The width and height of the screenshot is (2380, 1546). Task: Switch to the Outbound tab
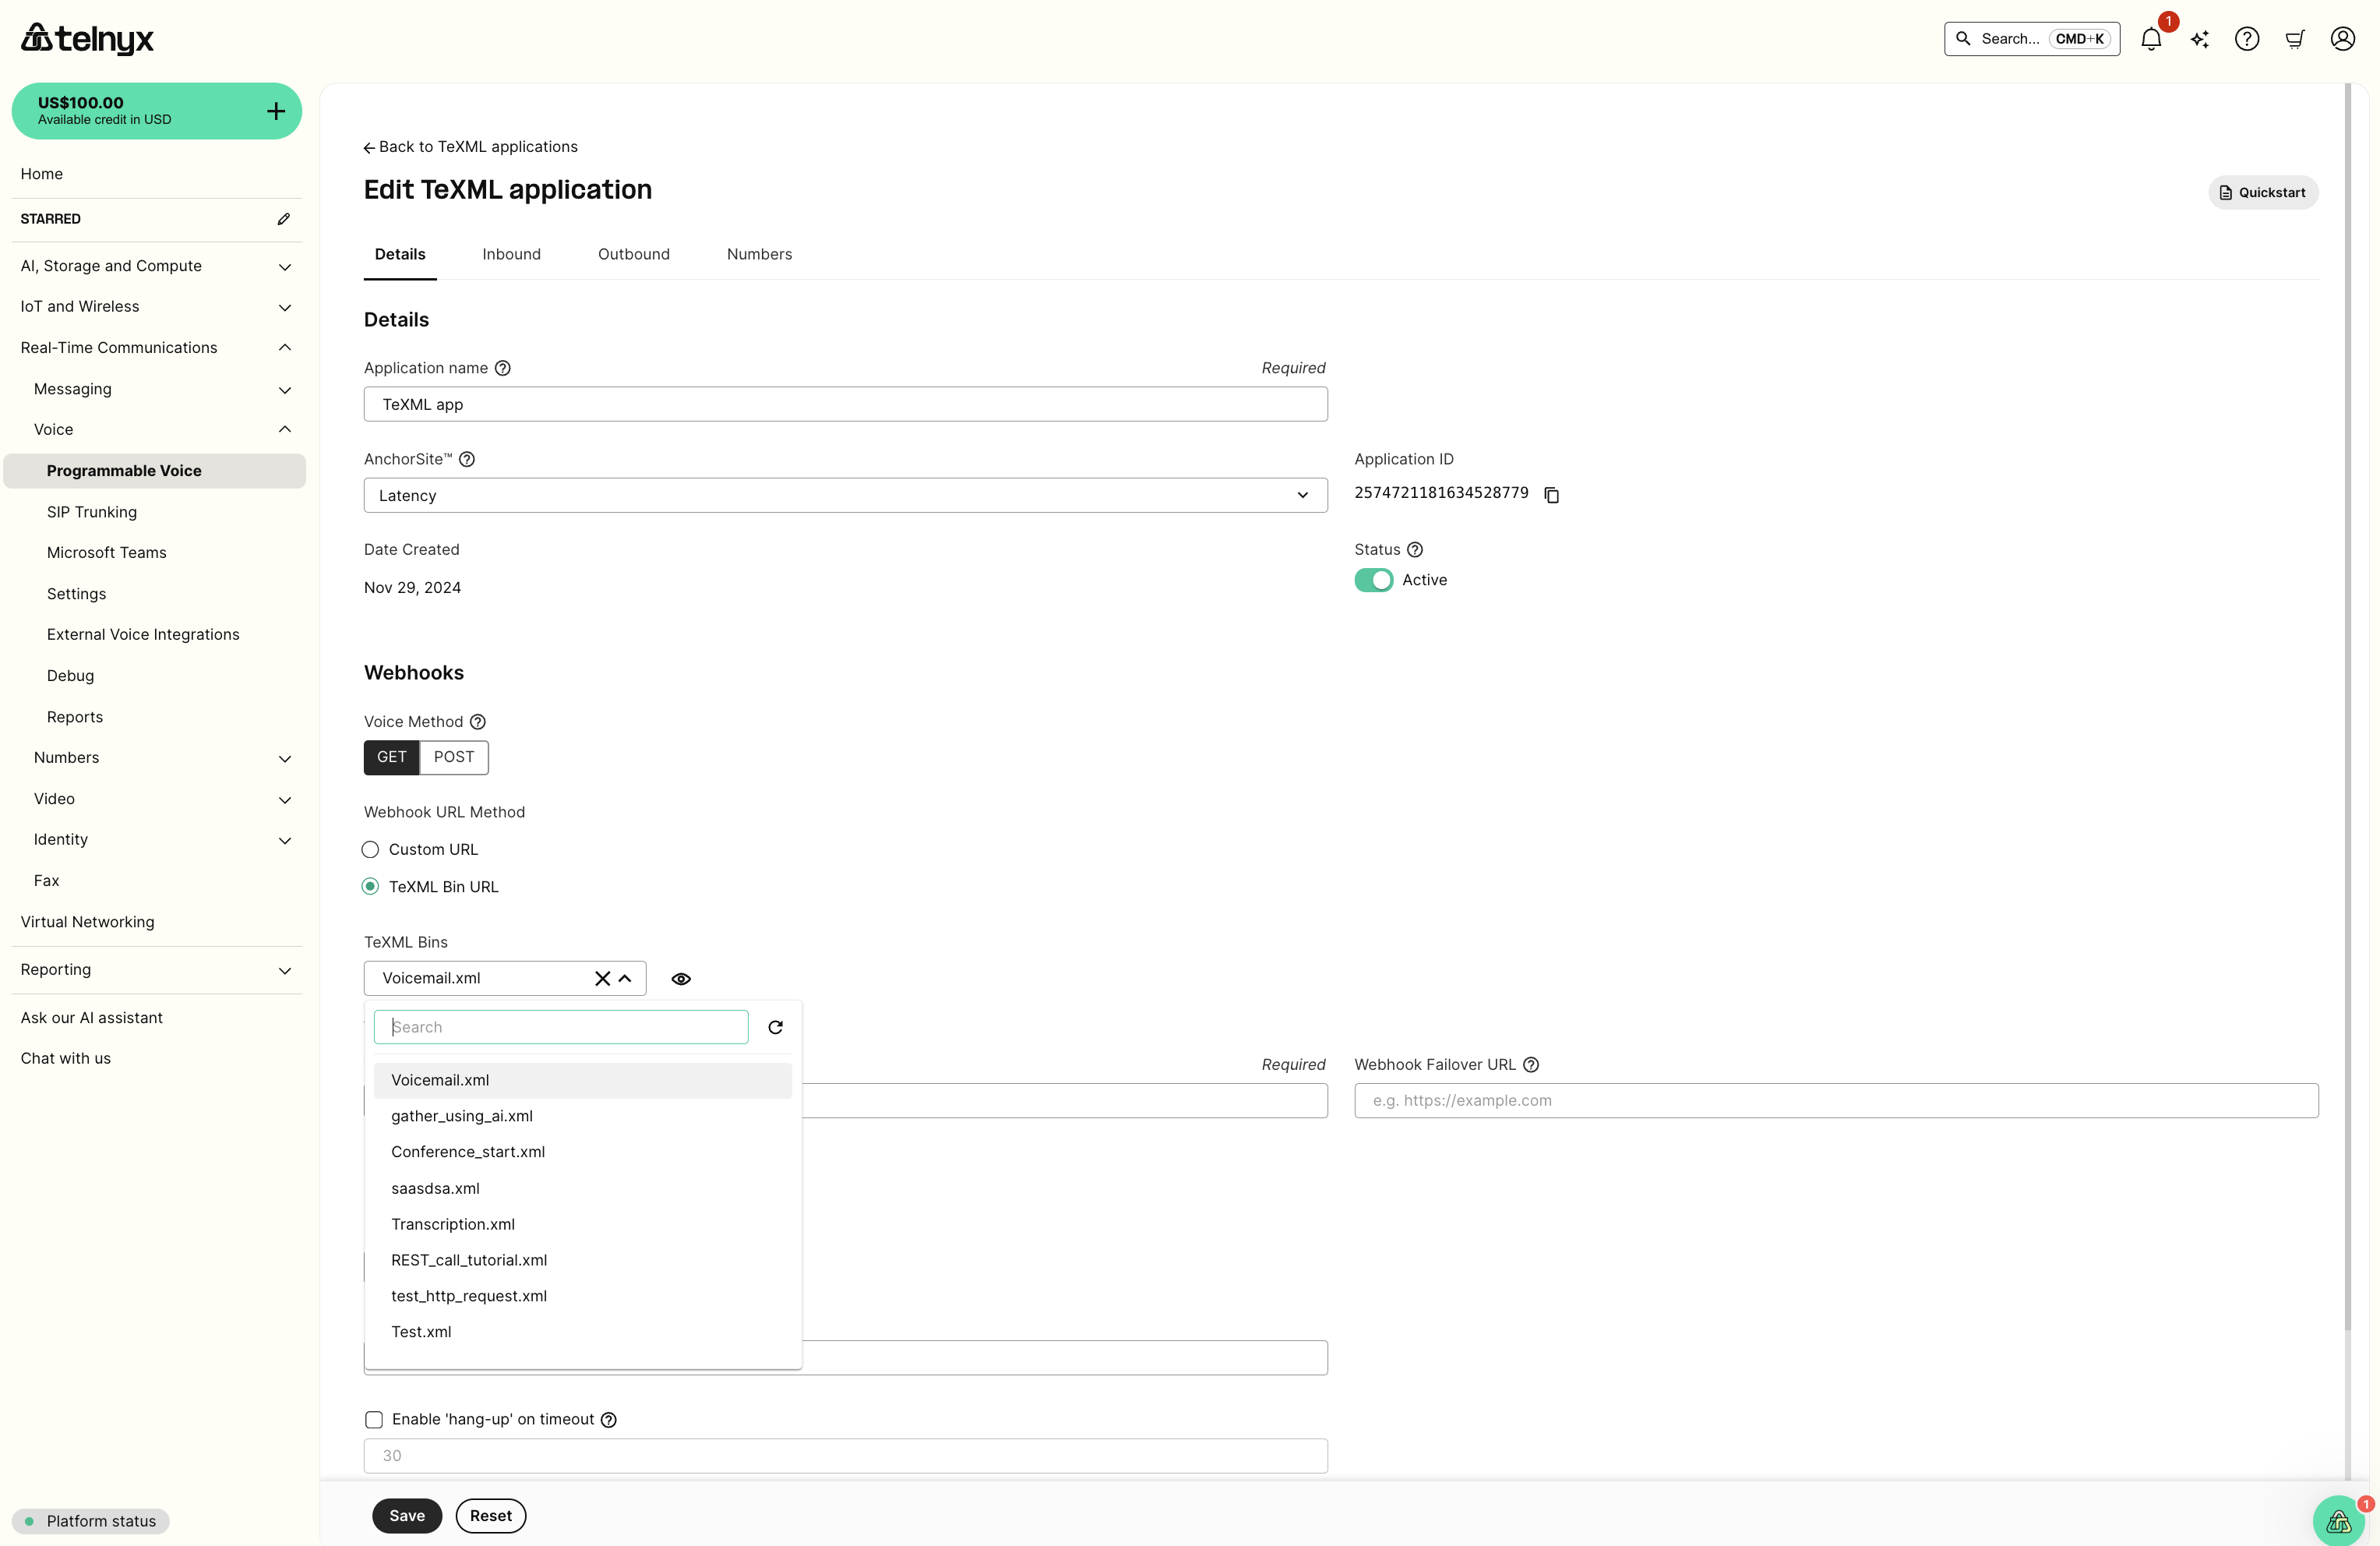[633, 254]
